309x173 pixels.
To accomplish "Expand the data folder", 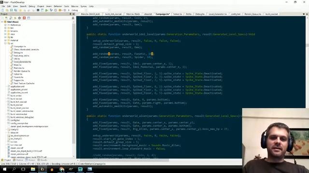I will coord(5,34).
